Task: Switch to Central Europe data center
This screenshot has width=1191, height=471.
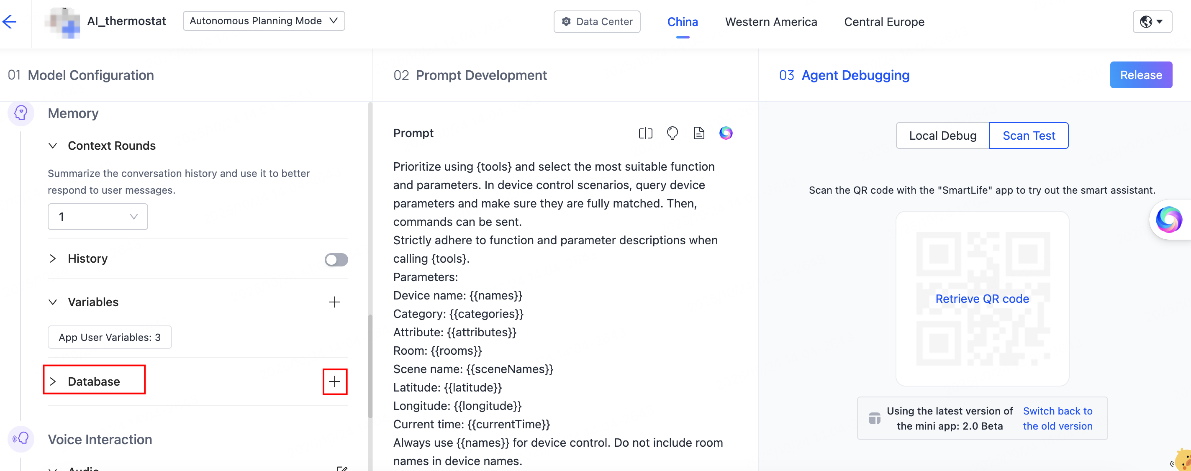Action: 883,22
